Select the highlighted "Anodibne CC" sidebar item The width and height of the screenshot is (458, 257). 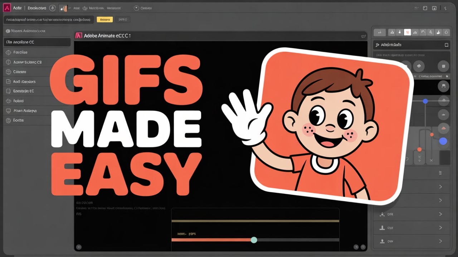pyautogui.click(x=37, y=42)
